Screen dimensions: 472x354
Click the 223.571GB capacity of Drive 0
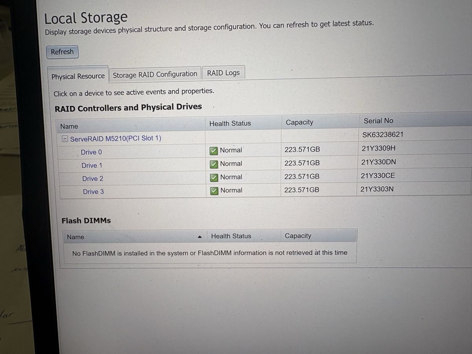coord(302,149)
